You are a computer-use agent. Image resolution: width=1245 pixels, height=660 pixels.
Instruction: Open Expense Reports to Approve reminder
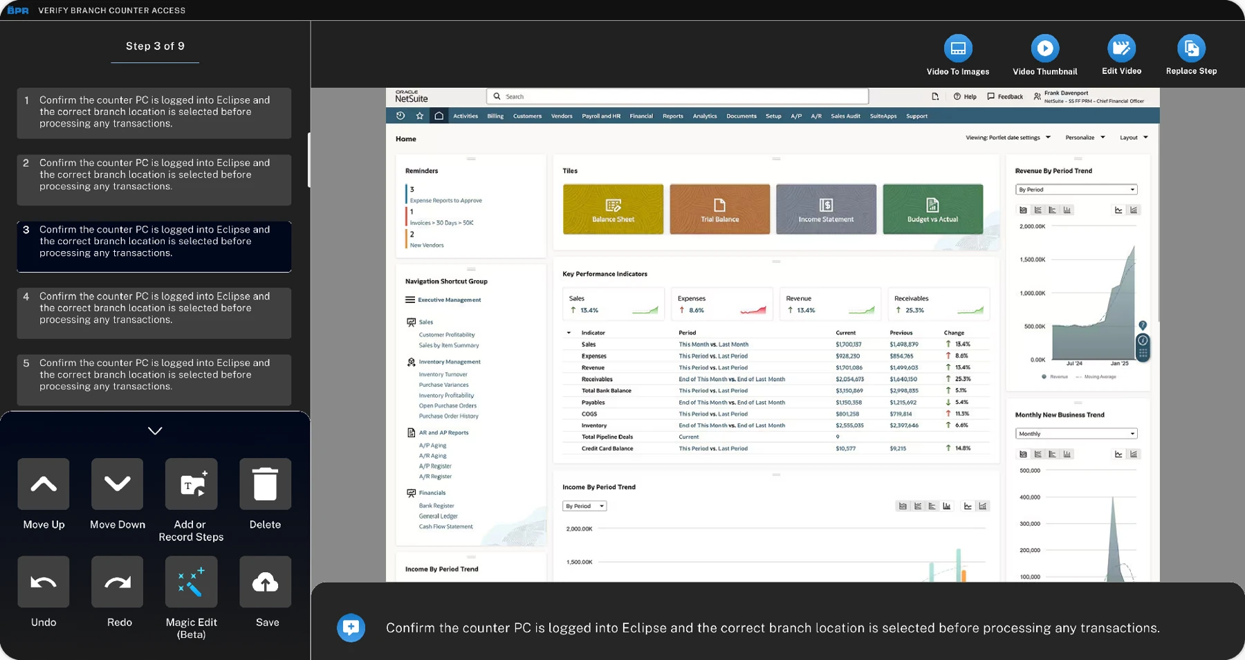tap(446, 201)
